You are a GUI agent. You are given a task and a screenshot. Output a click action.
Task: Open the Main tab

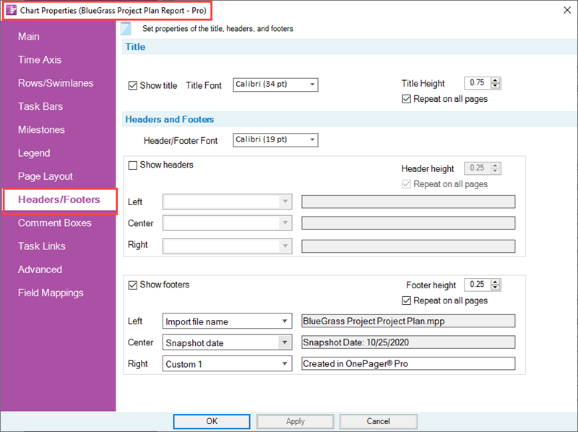pos(29,37)
